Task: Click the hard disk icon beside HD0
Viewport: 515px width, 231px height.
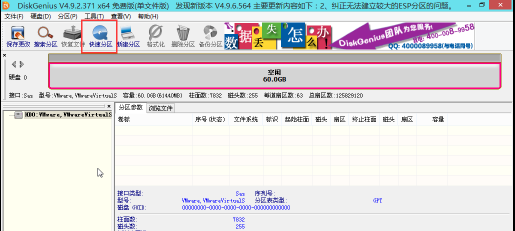Action: point(19,115)
